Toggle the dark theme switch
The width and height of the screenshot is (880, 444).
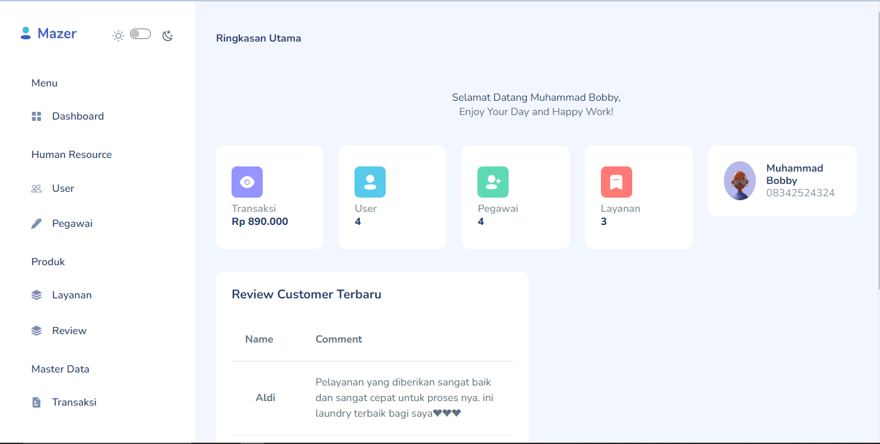(140, 34)
